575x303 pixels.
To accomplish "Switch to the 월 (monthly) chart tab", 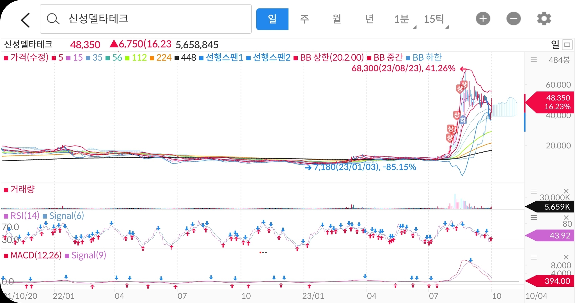I will (337, 19).
